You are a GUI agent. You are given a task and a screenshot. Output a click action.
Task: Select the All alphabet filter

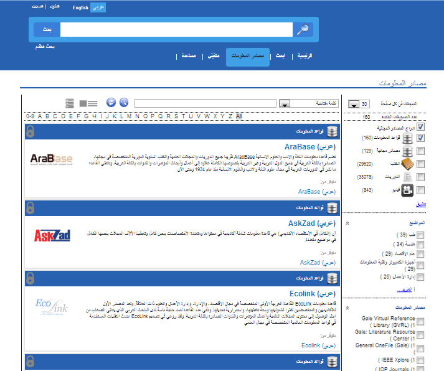(x=239, y=116)
